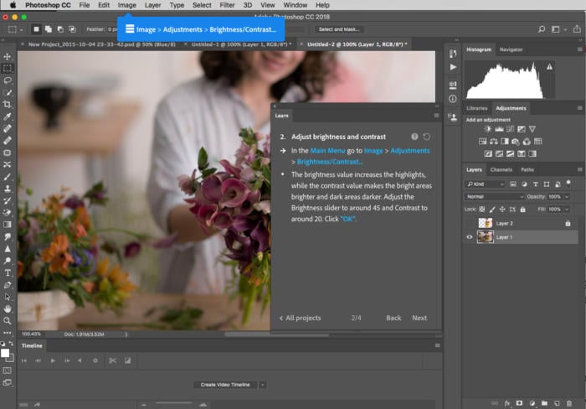Open the blend mode dropdown set to Normal

coord(494,196)
